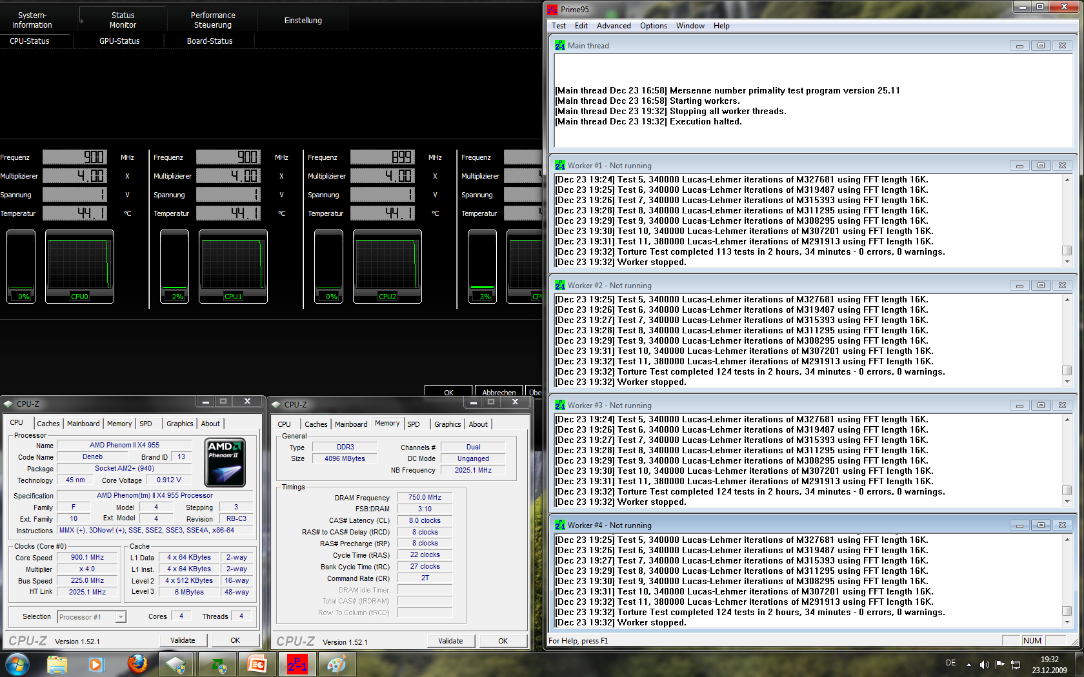Click Validate in the Memory CPU-Z window
This screenshot has width=1084, height=677.
point(450,641)
